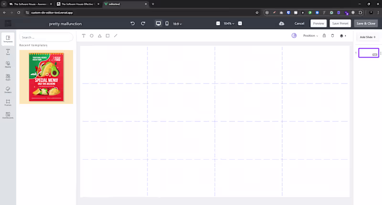This screenshot has width=382, height=205.
Task: Open the Templates sidebar panel
Action: [x=8, y=39]
